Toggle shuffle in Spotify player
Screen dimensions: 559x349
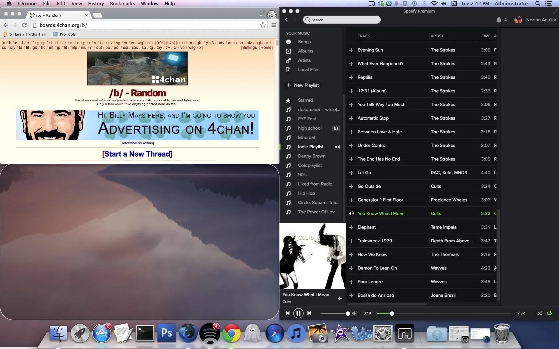539,313
